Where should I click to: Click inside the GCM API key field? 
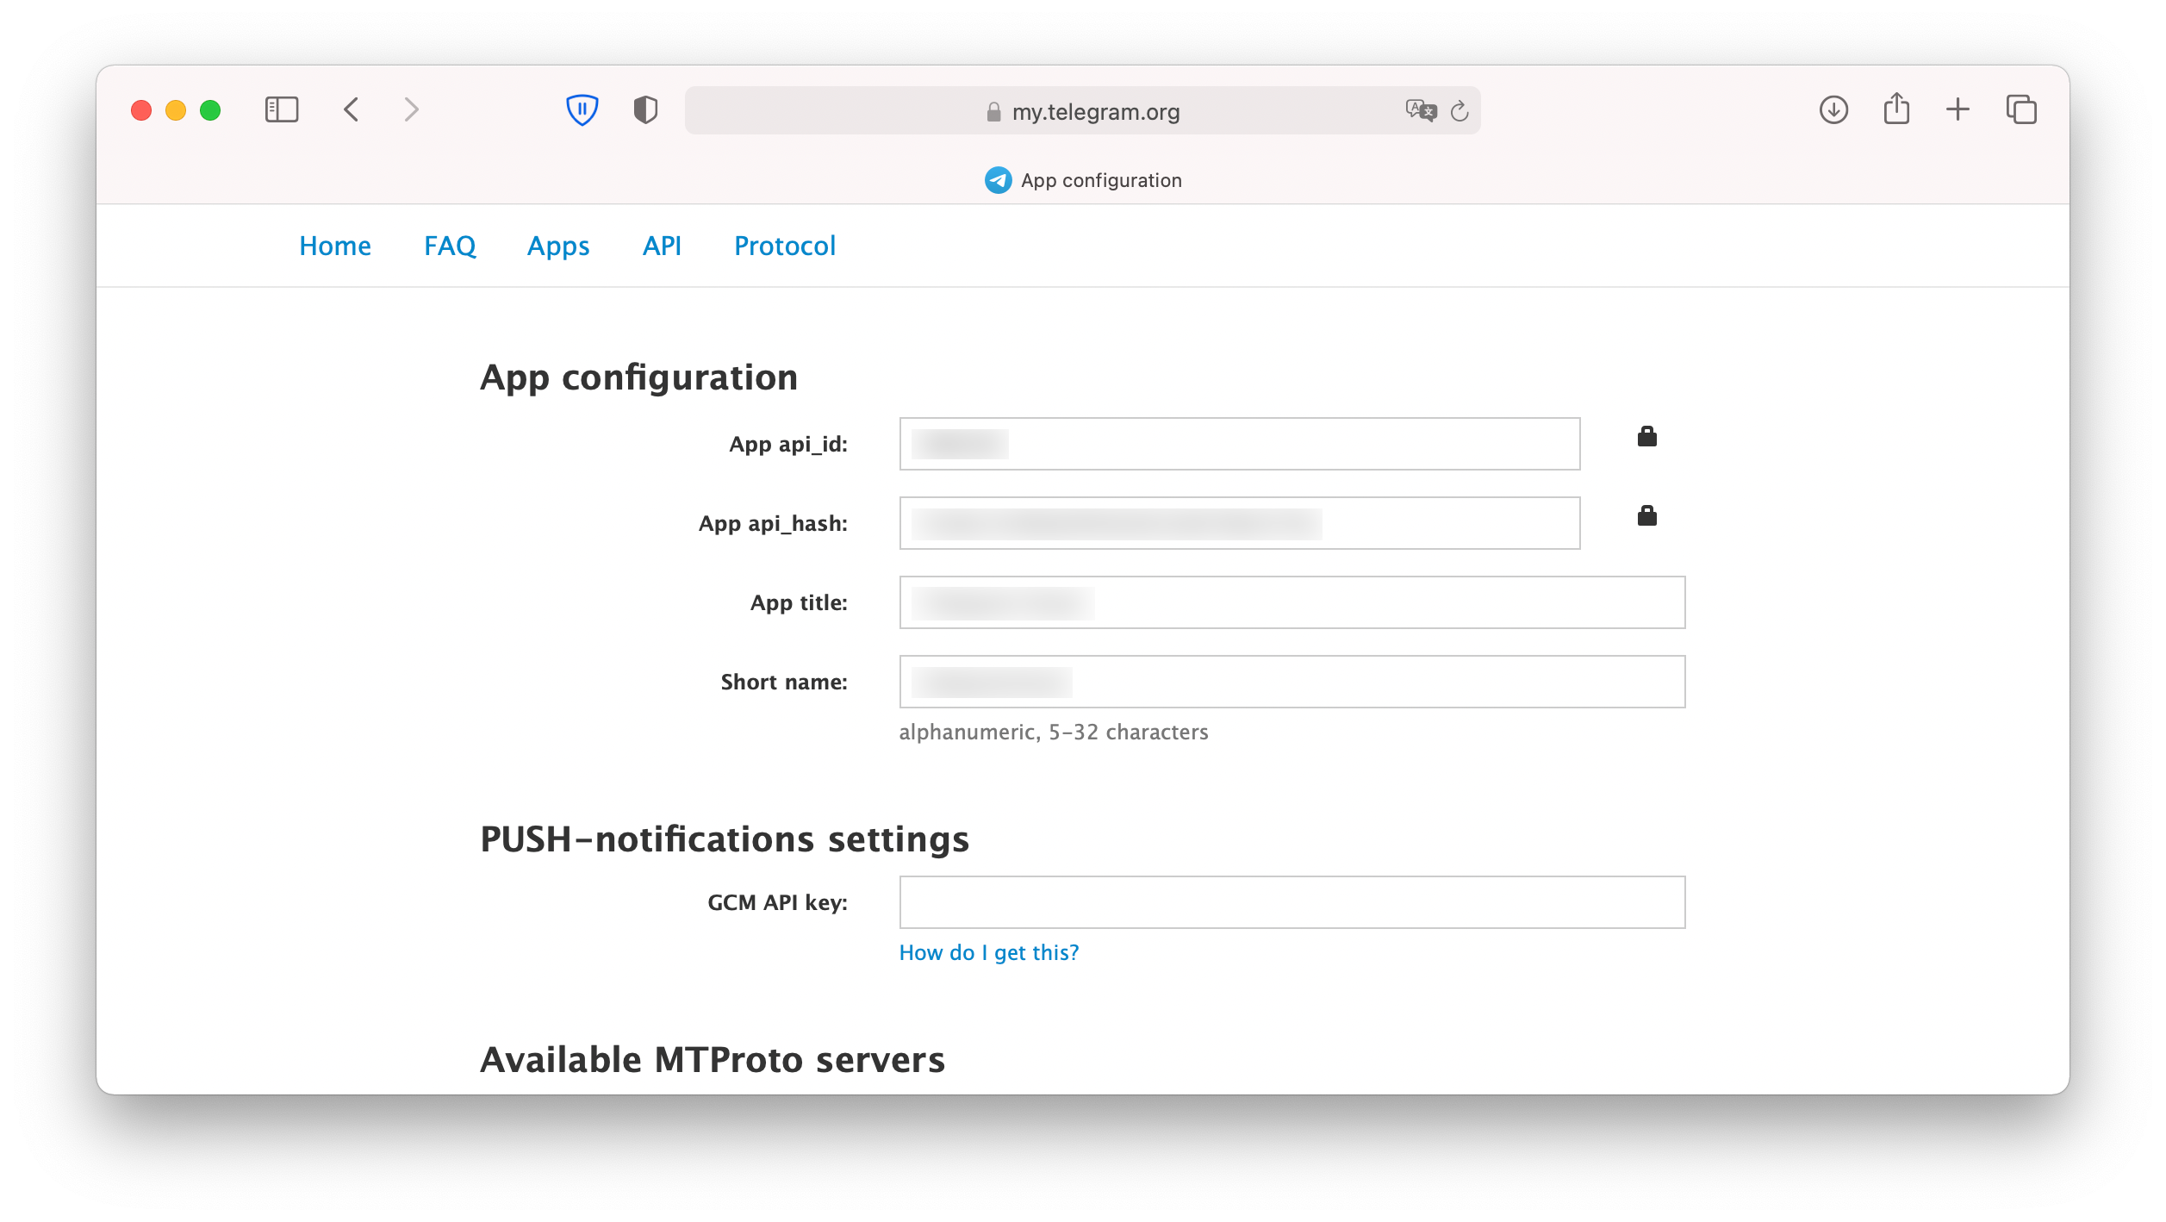click(x=1290, y=902)
